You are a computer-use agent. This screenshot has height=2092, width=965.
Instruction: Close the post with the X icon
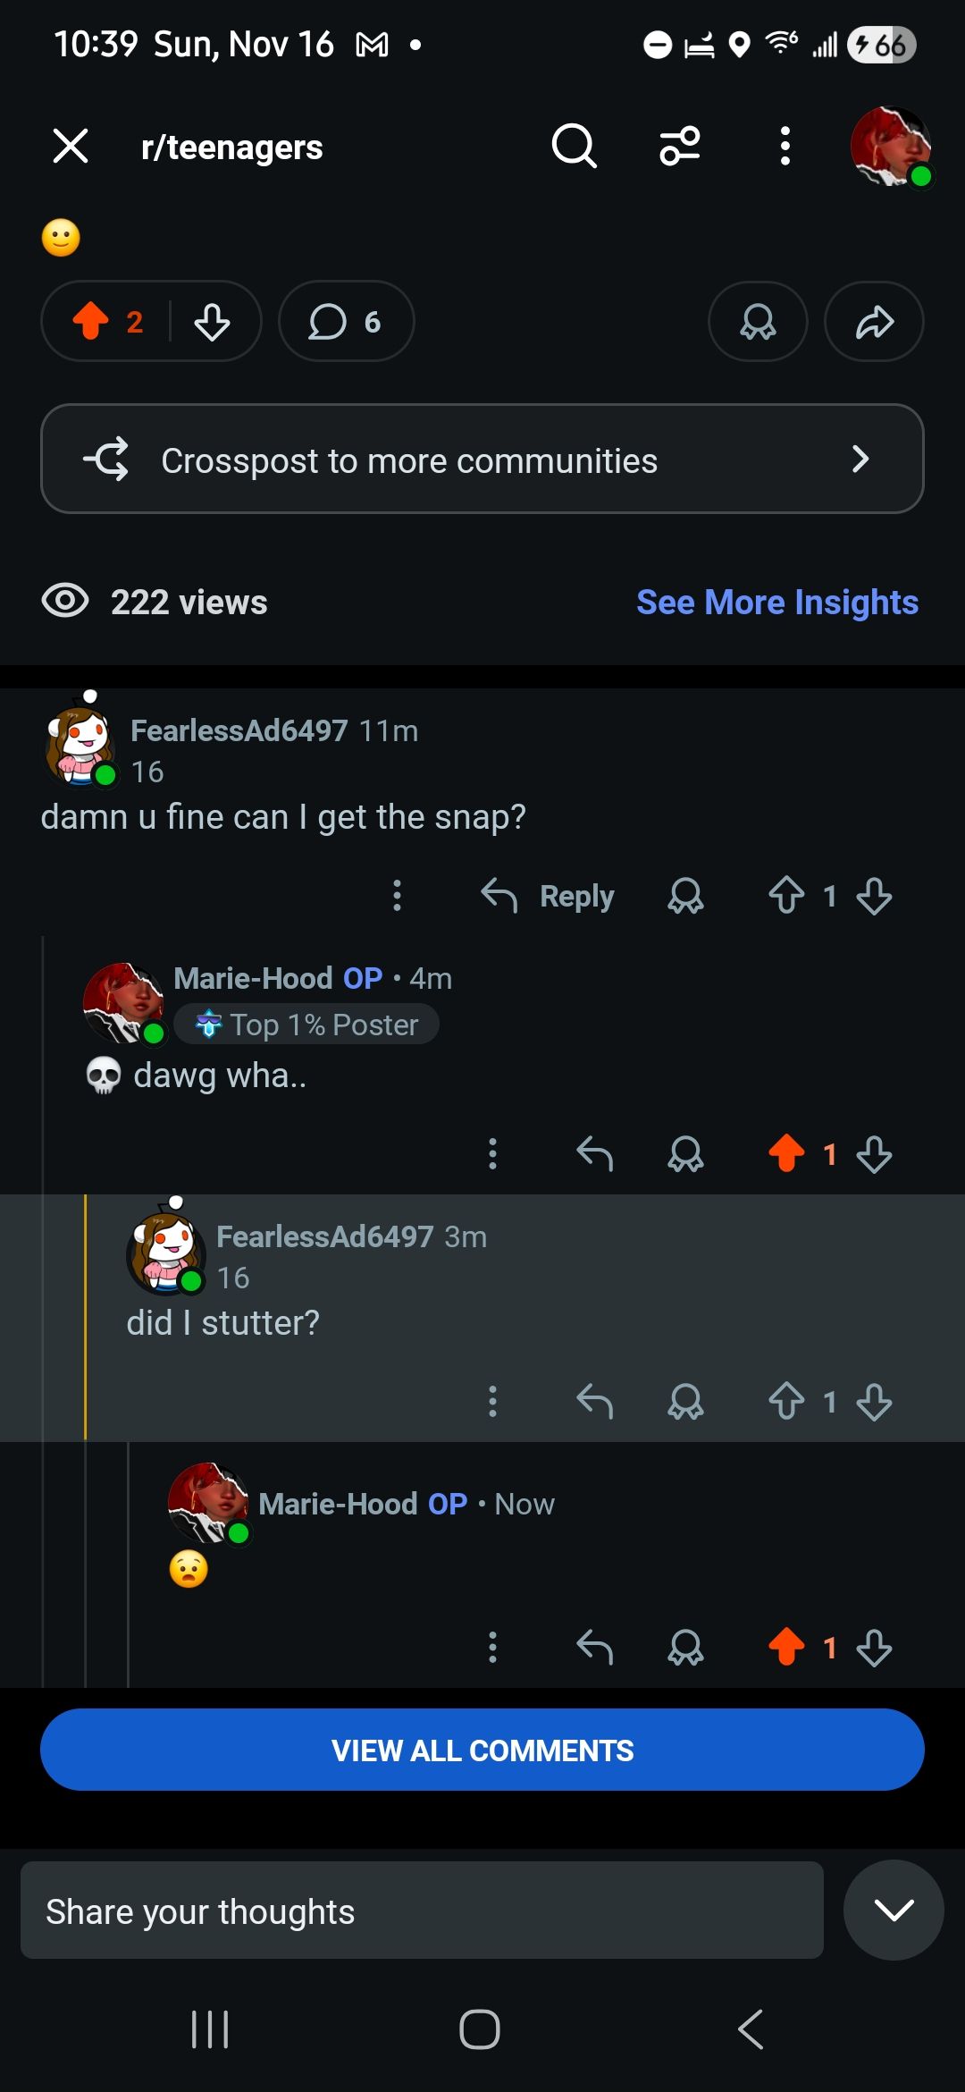click(71, 146)
